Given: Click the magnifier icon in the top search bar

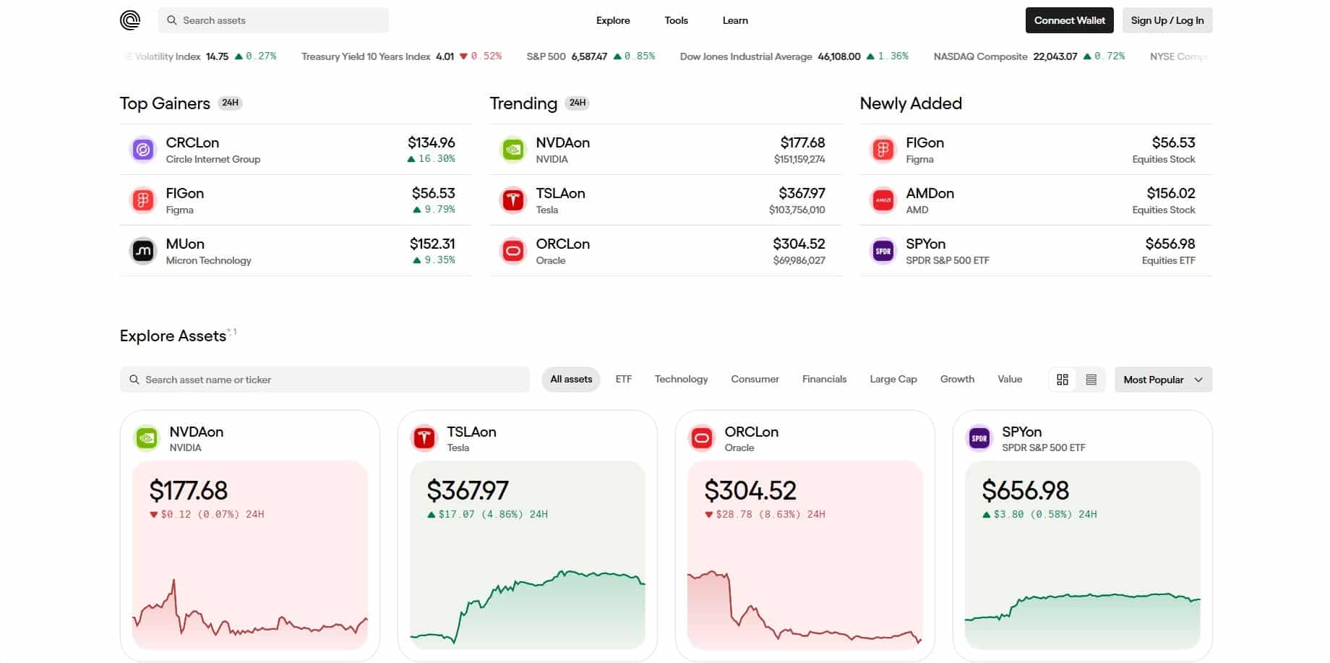Looking at the screenshot, I should tap(172, 20).
